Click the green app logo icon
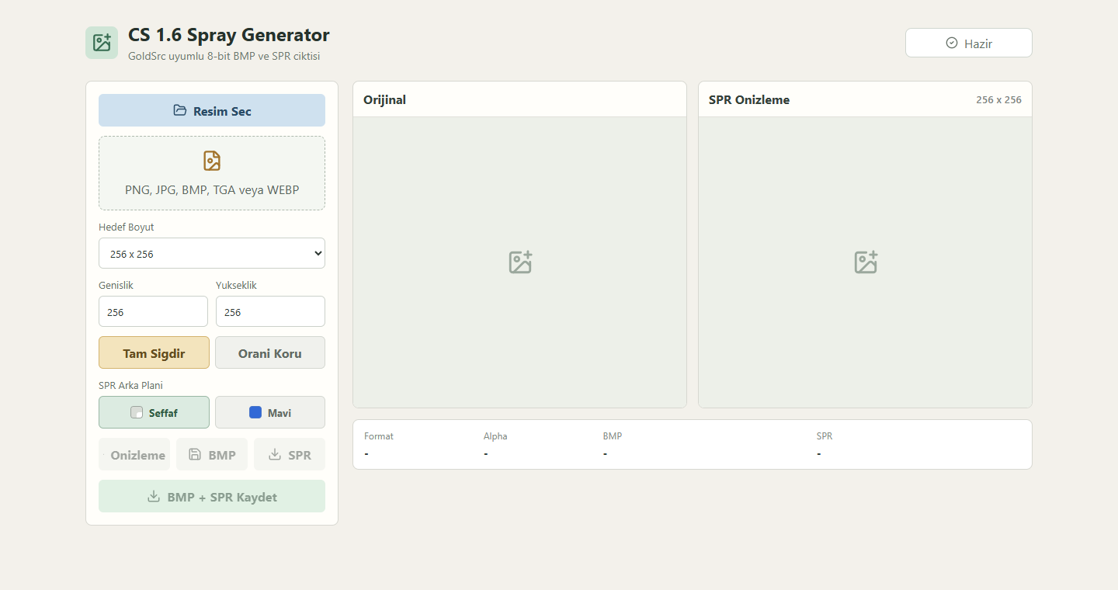The width and height of the screenshot is (1118, 590). [x=102, y=43]
